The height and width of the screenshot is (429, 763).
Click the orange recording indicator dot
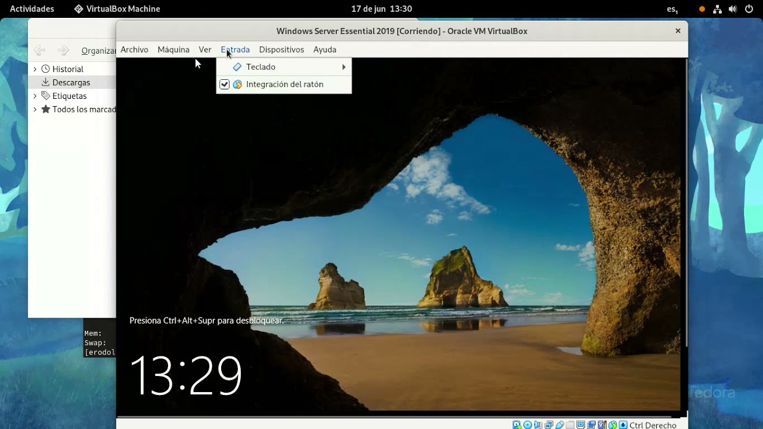click(702, 9)
